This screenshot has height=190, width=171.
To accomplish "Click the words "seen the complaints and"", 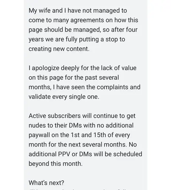I will pyautogui.click(x=106, y=87).
